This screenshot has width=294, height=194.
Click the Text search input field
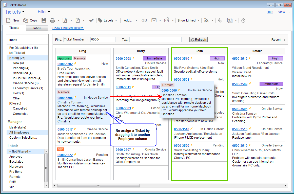tap(155, 39)
